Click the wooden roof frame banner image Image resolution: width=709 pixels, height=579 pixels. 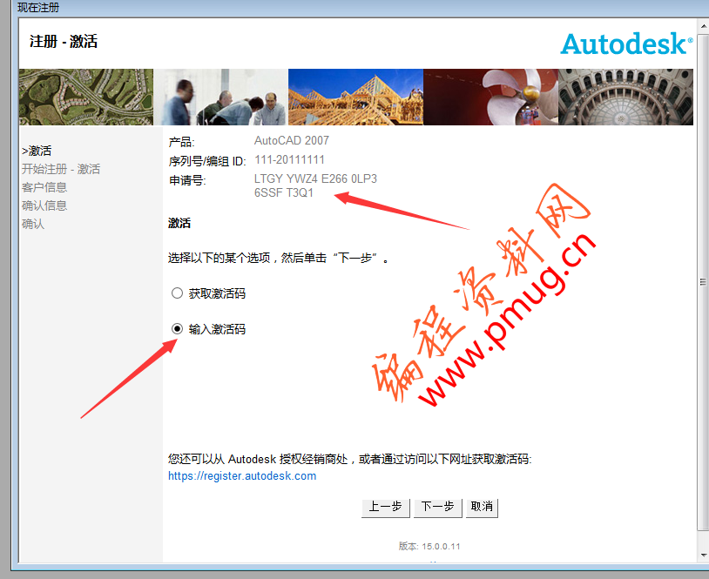coord(355,97)
